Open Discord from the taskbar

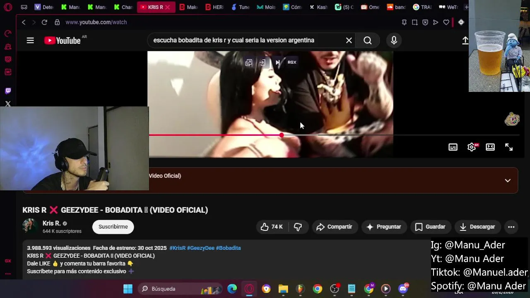point(403,288)
